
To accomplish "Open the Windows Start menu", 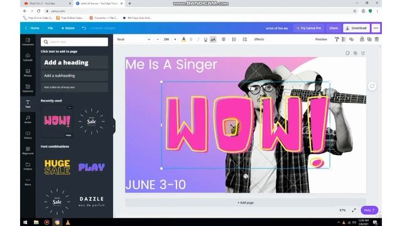I will point(25,222).
